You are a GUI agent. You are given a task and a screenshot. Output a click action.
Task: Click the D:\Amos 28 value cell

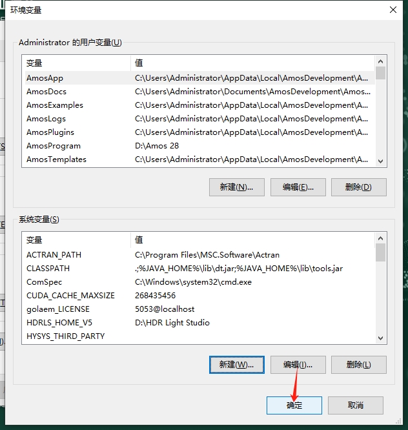click(x=157, y=146)
